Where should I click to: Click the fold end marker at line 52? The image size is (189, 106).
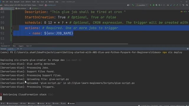pyautogui.click(x=12, y=33)
